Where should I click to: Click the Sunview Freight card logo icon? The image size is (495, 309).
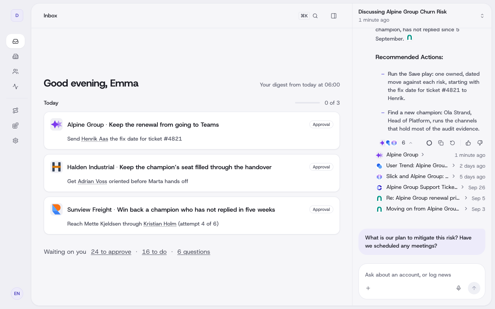[56, 209]
